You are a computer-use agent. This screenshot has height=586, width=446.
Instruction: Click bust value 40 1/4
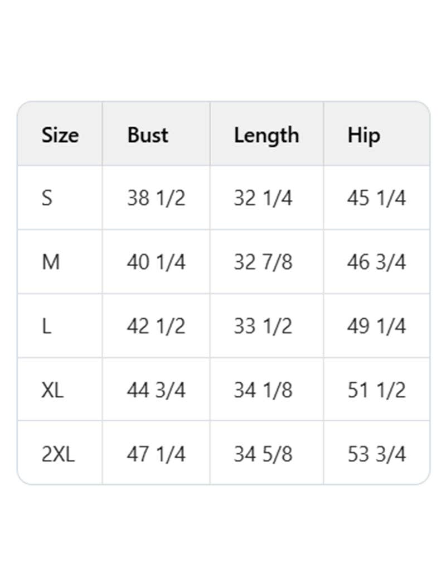coord(156,262)
